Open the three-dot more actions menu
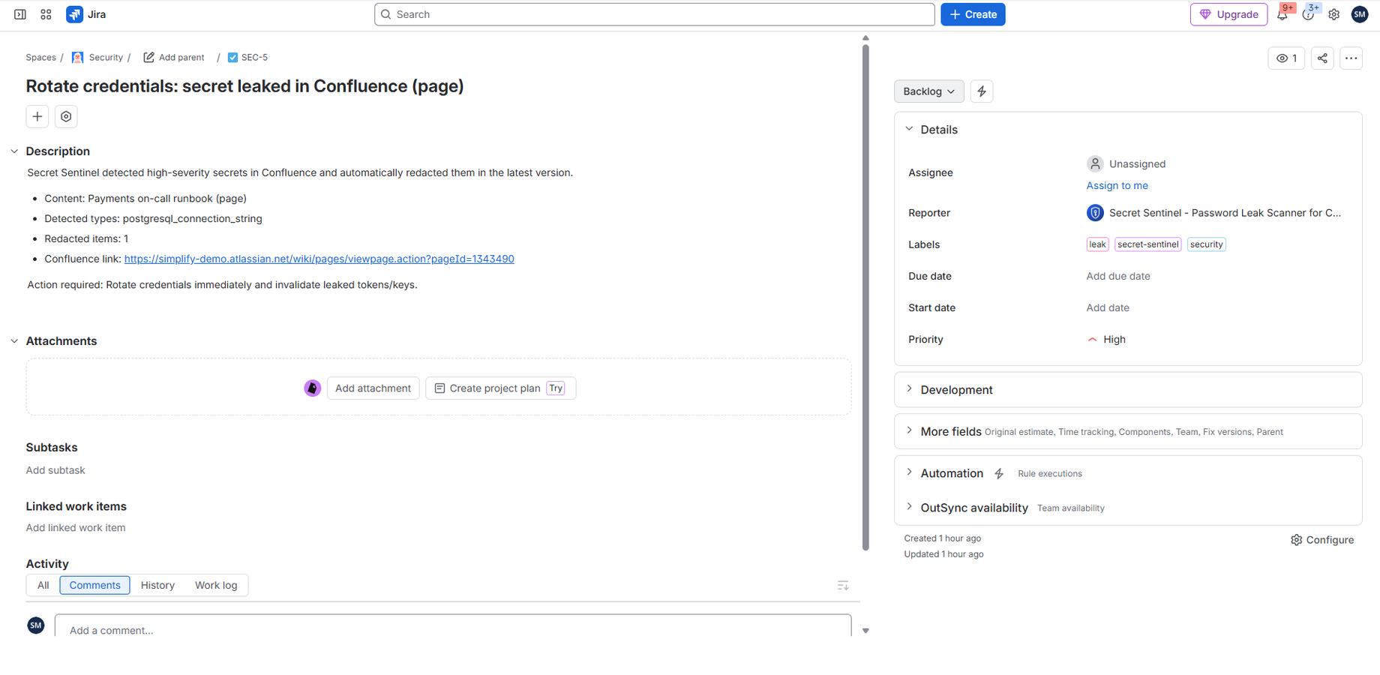1380x675 pixels. [x=1351, y=58]
